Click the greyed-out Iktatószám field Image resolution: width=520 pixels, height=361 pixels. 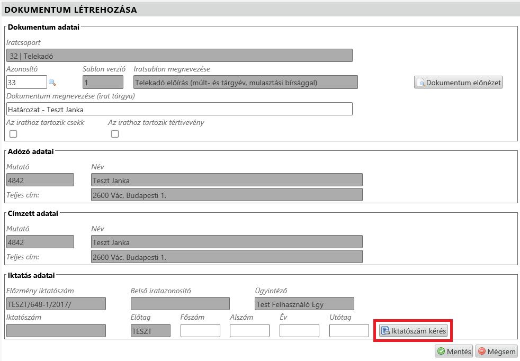coord(56,330)
